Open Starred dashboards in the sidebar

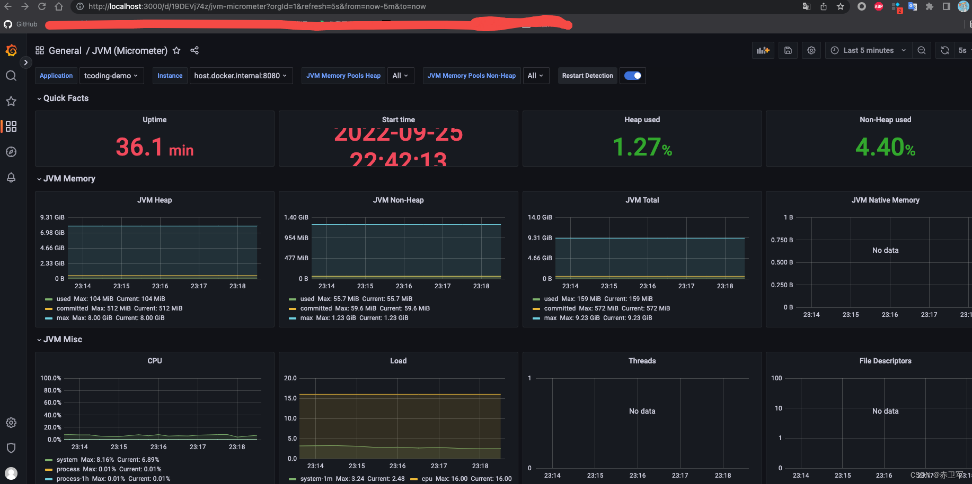(x=11, y=101)
